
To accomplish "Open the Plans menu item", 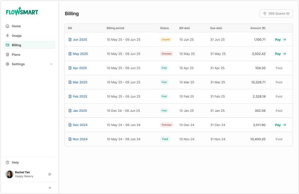I will coord(16,55).
